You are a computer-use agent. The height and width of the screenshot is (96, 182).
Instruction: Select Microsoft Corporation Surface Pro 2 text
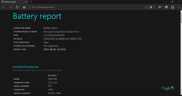pyautogui.click(x=62, y=32)
